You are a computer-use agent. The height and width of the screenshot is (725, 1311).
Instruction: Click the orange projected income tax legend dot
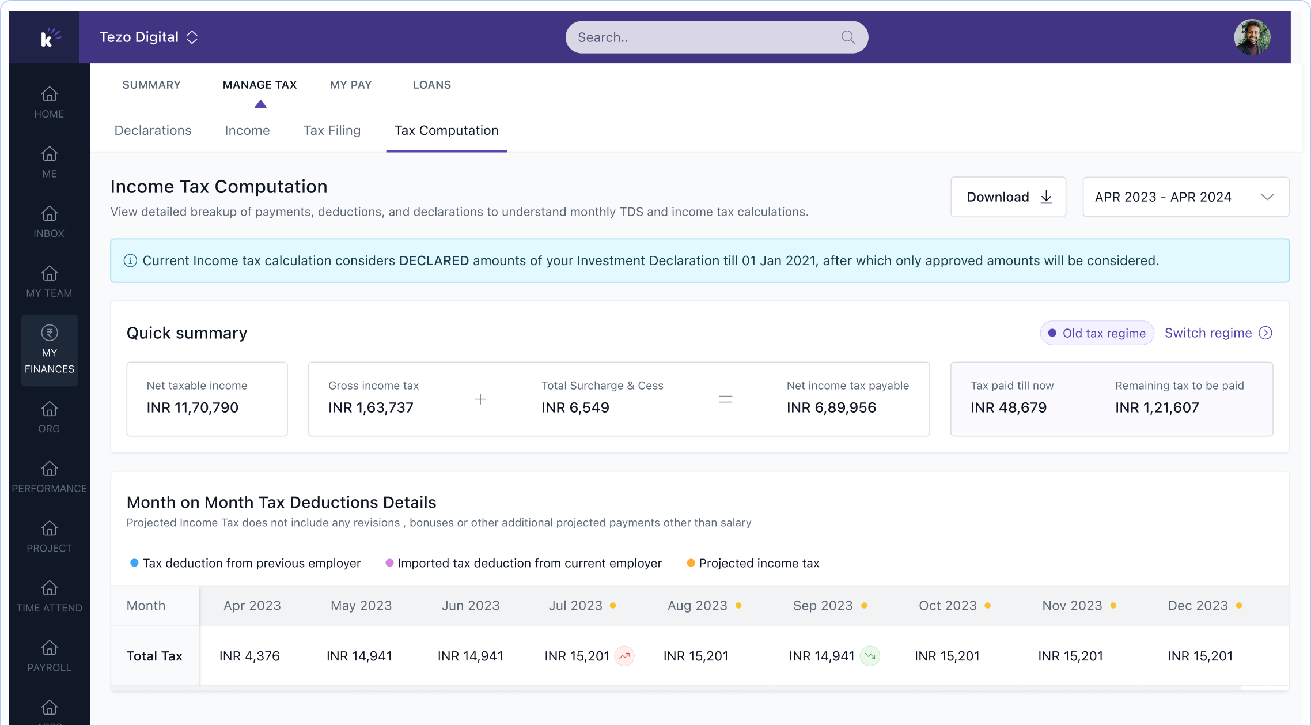click(x=691, y=562)
